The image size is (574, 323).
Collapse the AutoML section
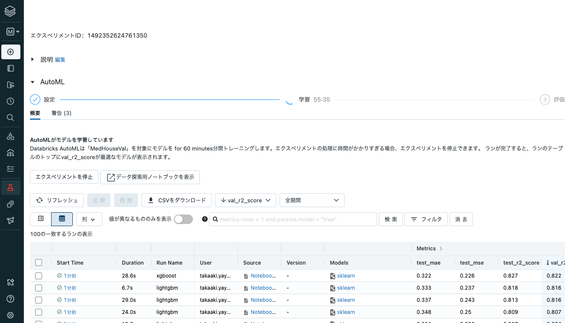(x=33, y=82)
